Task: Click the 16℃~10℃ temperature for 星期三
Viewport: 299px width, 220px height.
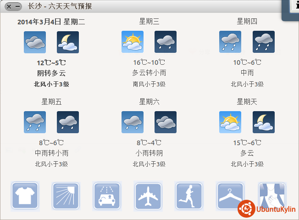Action: click(149, 62)
